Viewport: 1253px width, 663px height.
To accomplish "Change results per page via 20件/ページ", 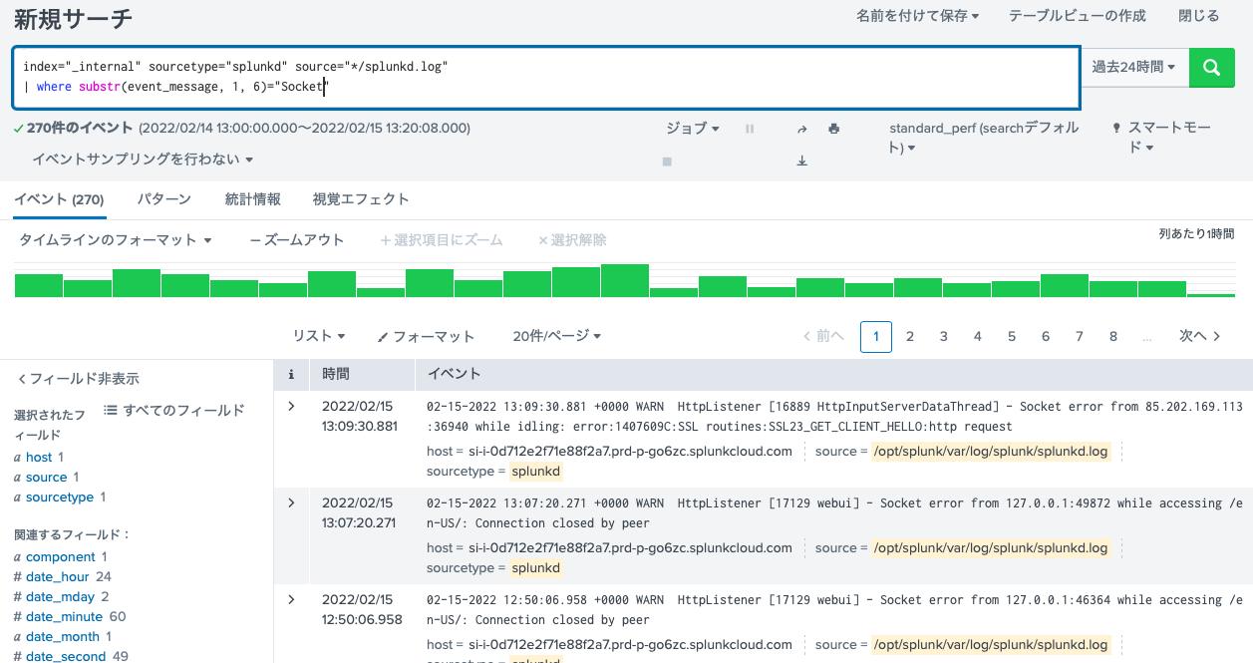I will [x=556, y=336].
